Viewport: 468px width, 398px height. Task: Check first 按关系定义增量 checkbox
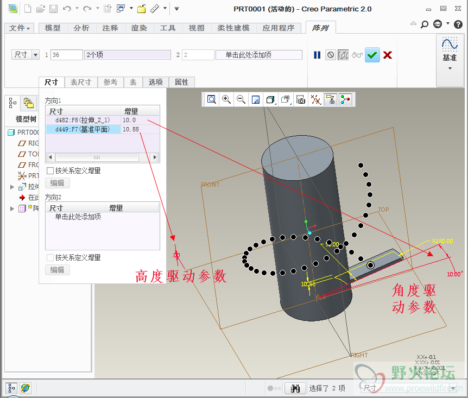pos(50,171)
